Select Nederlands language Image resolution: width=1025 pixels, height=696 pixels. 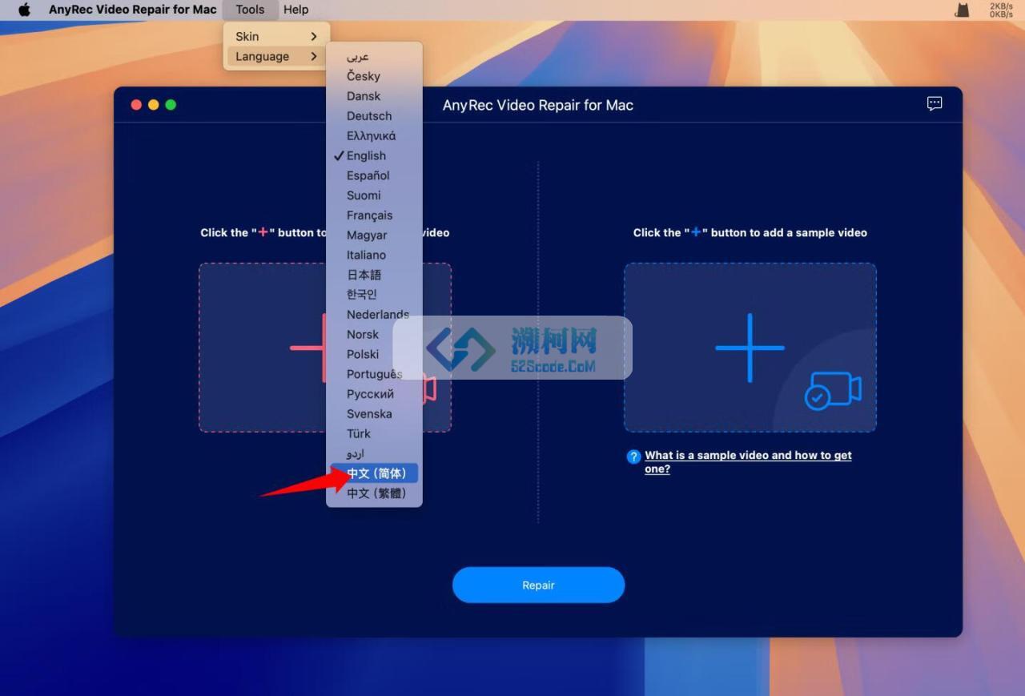pyautogui.click(x=374, y=314)
